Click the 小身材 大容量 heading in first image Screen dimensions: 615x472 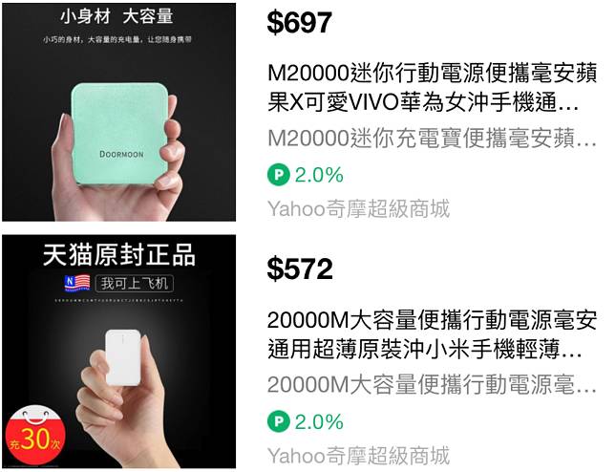(117, 17)
